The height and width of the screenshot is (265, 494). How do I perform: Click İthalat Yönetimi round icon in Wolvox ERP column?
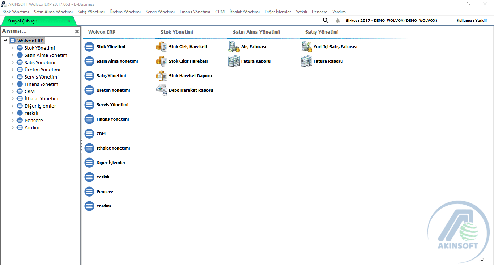[x=89, y=148]
